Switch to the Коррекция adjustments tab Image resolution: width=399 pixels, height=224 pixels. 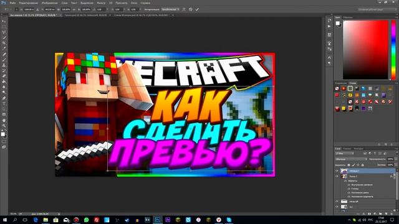click(x=341, y=83)
